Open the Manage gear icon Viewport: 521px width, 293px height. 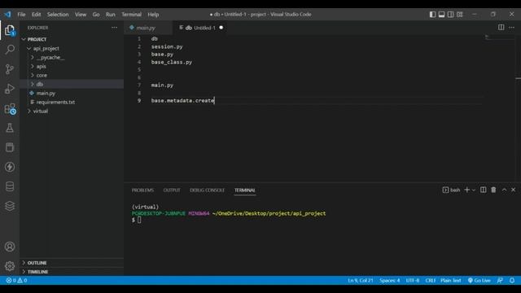(x=10, y=266)
